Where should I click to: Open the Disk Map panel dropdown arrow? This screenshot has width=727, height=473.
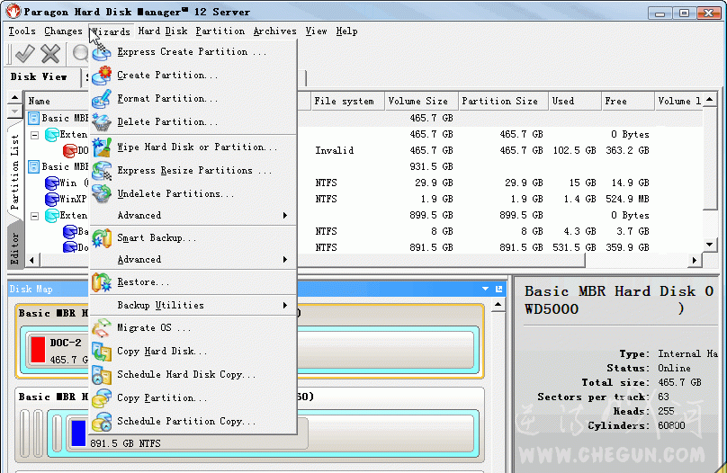pyautogui.click(x=486, y=289)
